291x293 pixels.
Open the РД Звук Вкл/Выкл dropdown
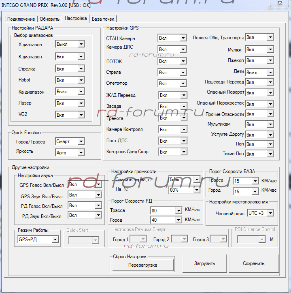pos(85,215)
